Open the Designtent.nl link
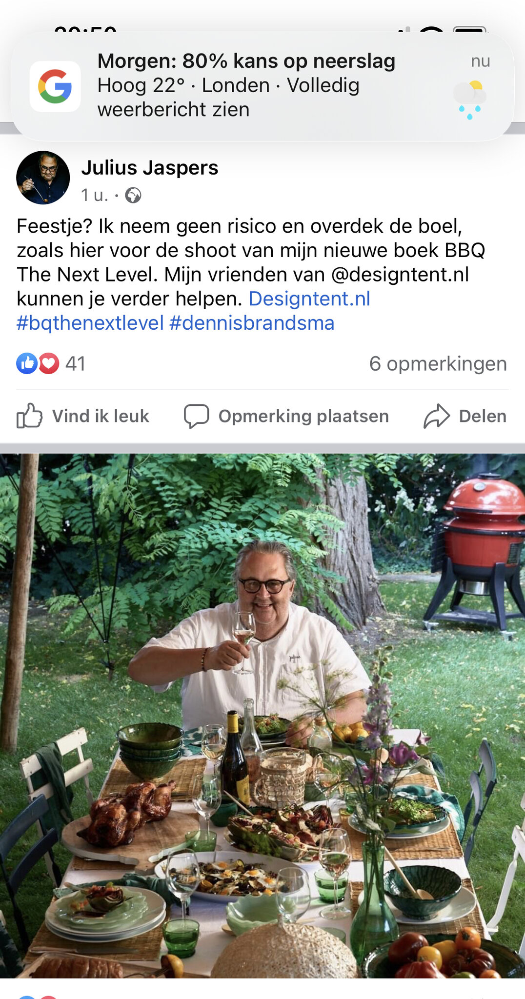This screenshot has width=525, height=999. (309, 299)
